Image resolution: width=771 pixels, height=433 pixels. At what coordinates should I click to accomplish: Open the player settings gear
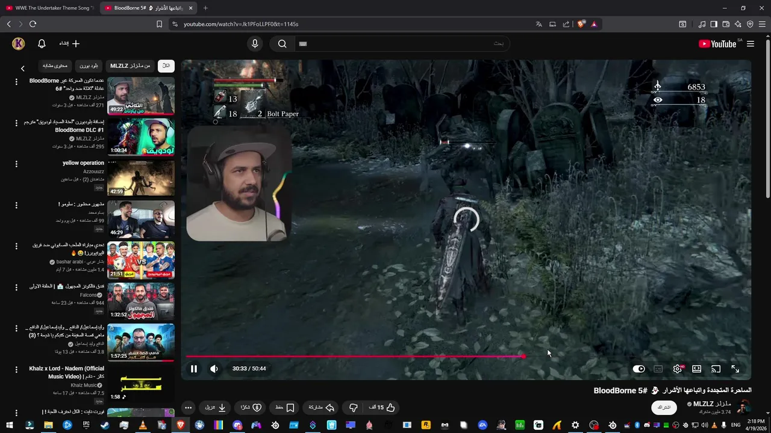pos(678,369)
